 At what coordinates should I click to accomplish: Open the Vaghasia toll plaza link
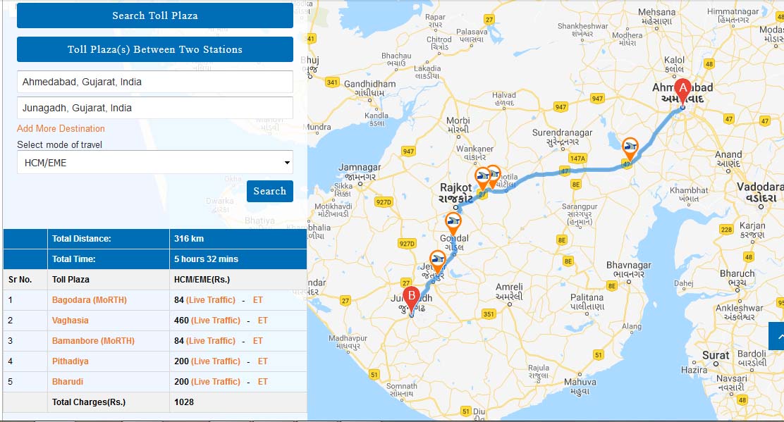(x=70, y=321)
